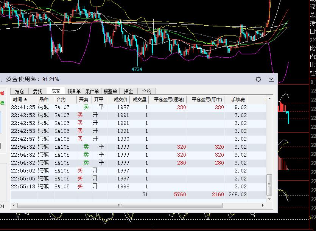
Task: Click the 手续费 column header
Action: tap(236, 100)
